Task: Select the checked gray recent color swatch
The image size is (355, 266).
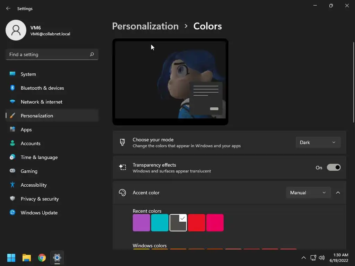Action: pos(178,223)
